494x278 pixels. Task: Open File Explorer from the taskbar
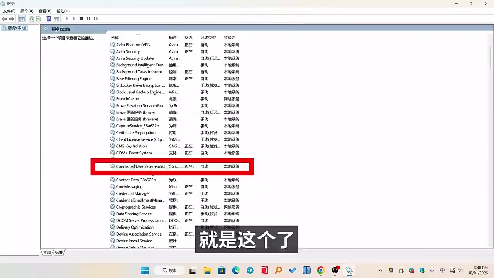(208, 270)
